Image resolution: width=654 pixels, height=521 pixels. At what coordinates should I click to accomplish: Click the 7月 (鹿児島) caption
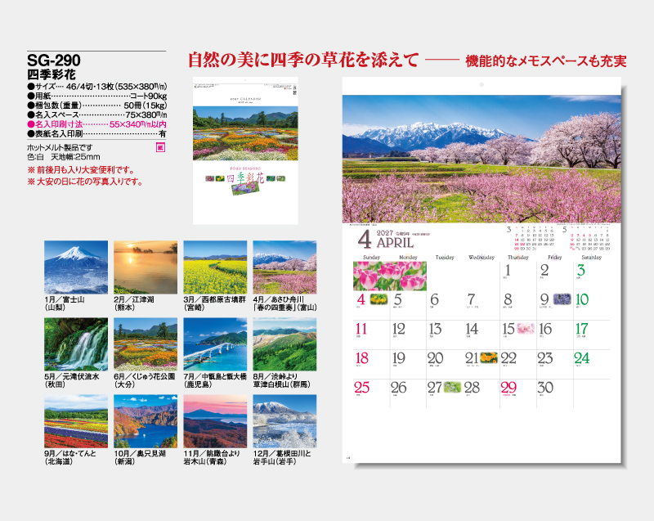click(x=215, y=380)
